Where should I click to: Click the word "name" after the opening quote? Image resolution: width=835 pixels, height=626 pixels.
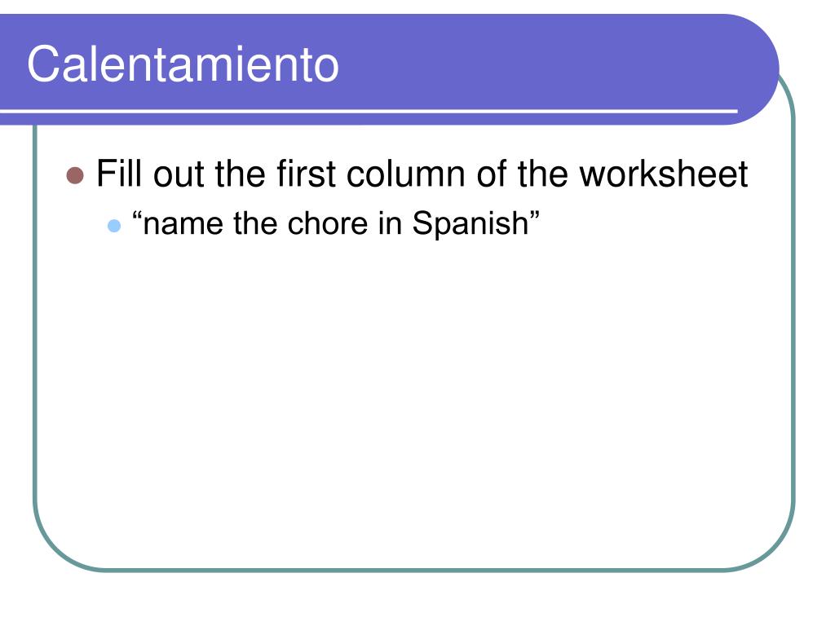[183, 224]
